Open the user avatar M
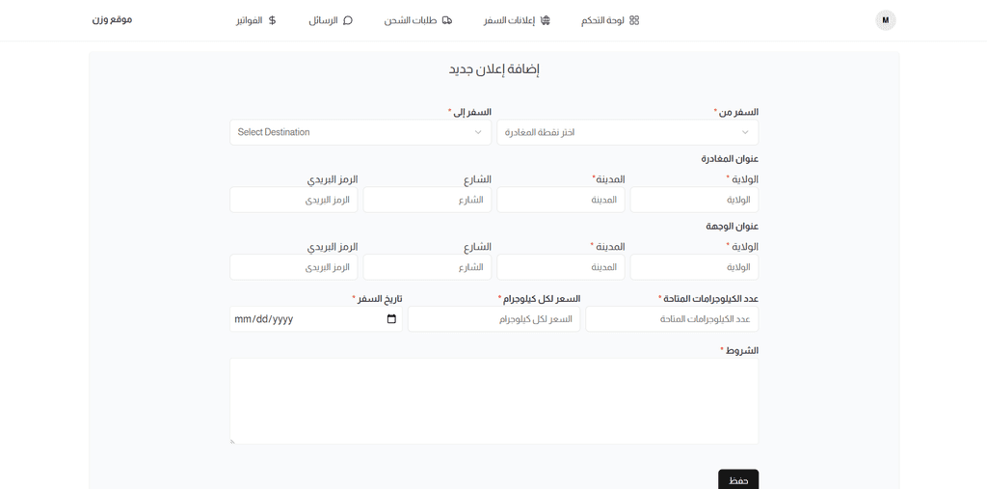Viewport: 987px width, 489px height. click(x=885, y=20)
